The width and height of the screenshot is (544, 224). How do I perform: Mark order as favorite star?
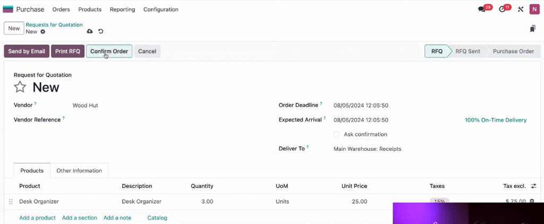[20, 87]
